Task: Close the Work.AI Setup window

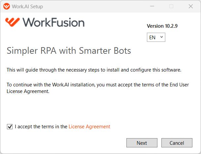Action: 191,6
